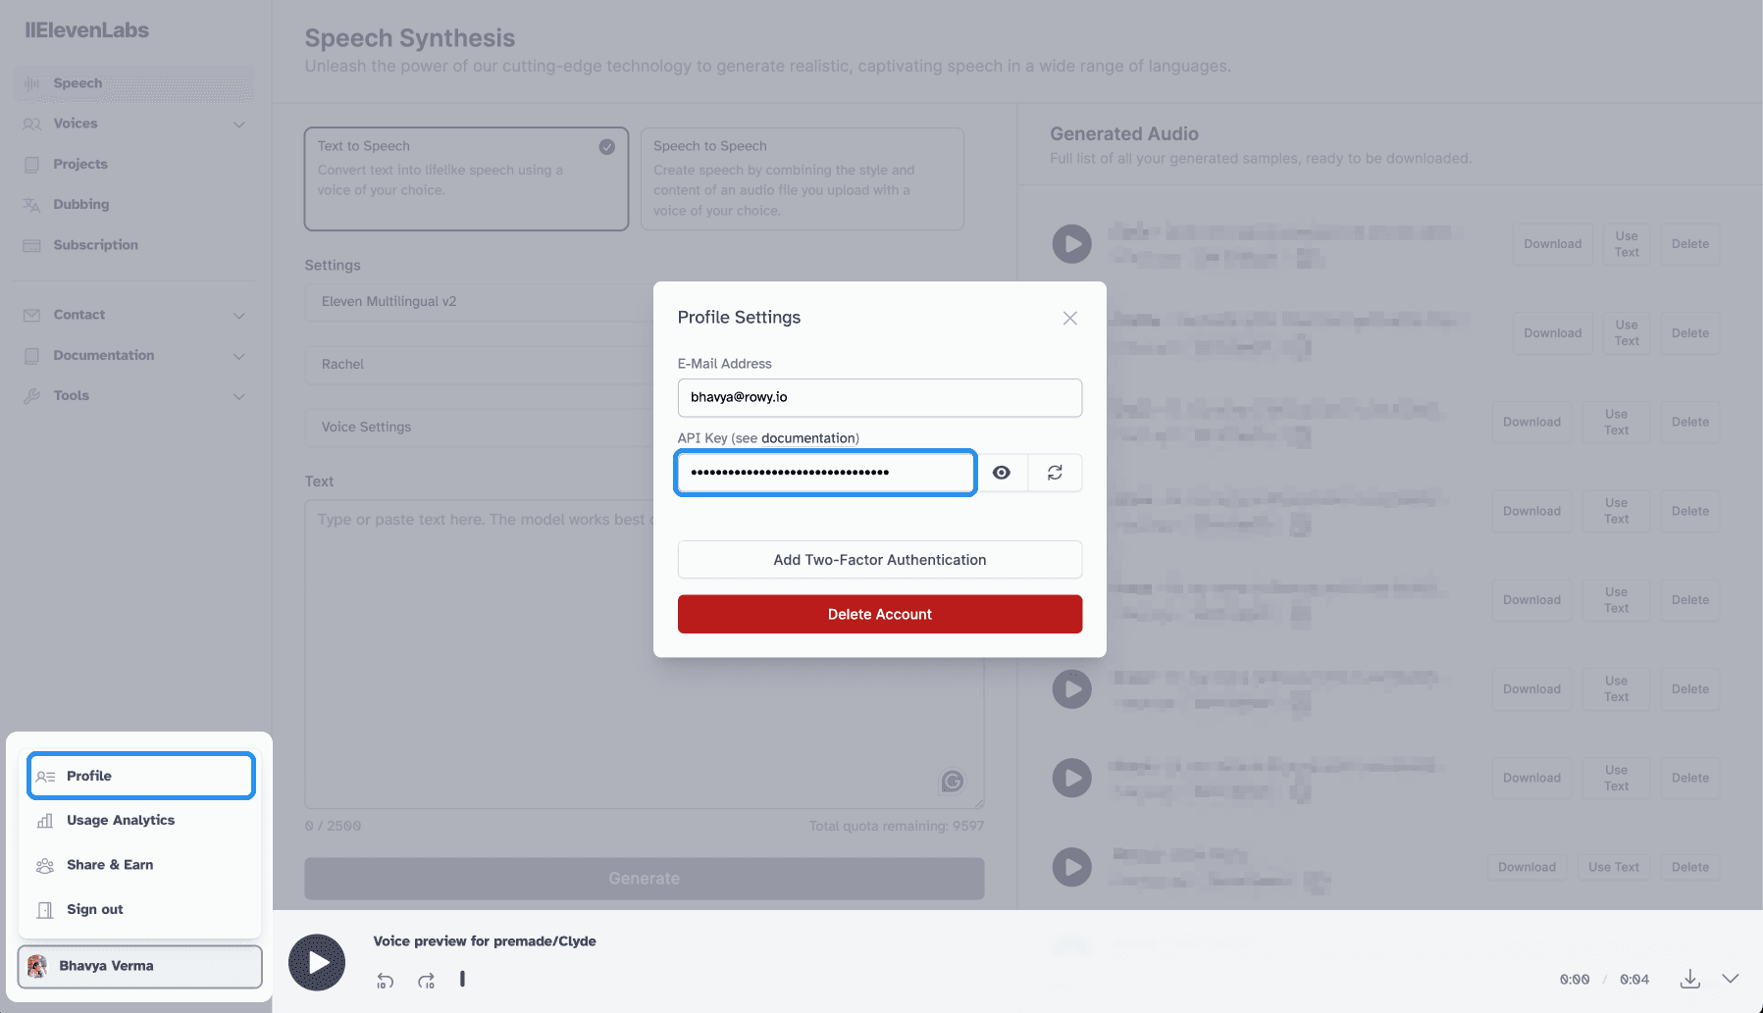
Task: Click Add Two-Factor Authentication
Action: [x=879, y=560]
